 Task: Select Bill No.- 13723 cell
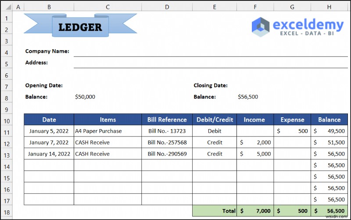click(167, 131)
